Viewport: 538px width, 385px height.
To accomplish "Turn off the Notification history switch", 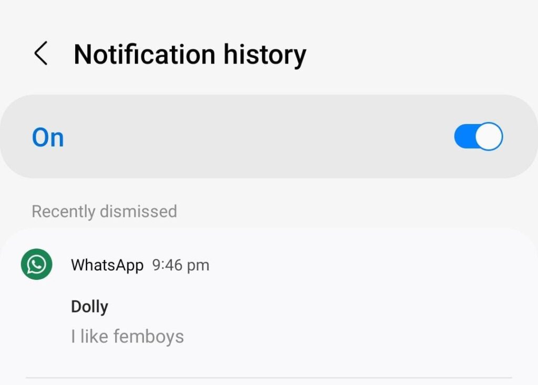I will [478, 137].
